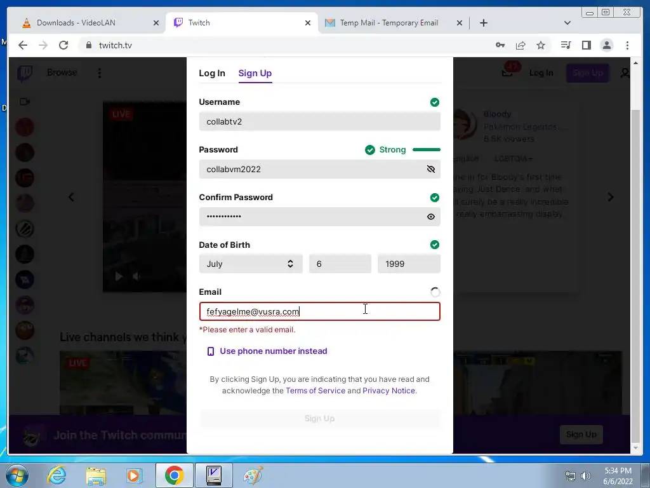Open the Terms of Service link

click(x=315, y=391)
